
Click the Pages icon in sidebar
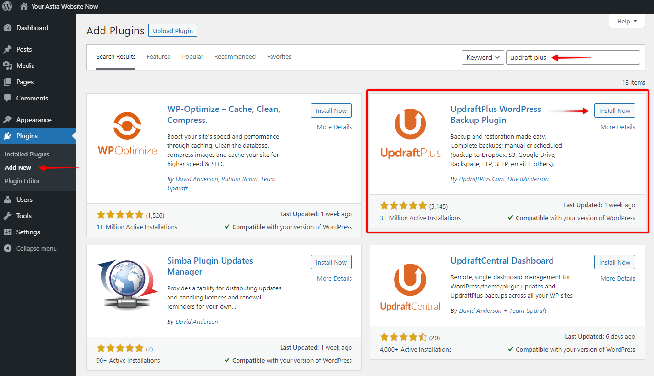8,82
